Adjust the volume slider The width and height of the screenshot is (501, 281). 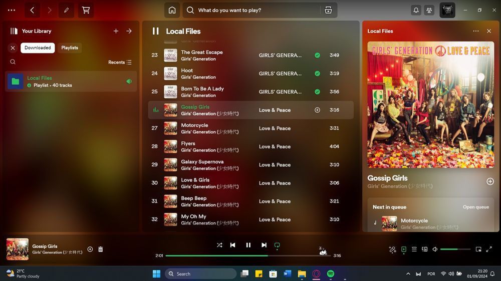(x=455, y=249)
